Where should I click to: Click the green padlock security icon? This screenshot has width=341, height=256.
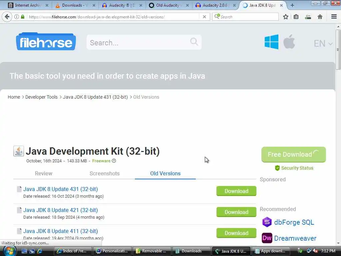point(23,17)
